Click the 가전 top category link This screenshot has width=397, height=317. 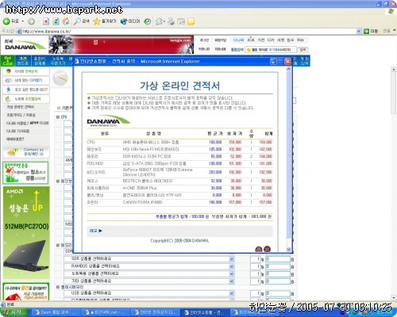(261, 40)
